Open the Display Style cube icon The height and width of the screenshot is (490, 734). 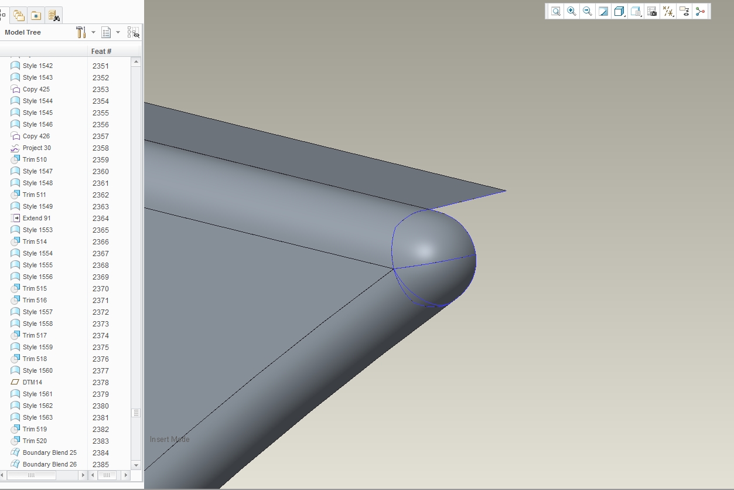point(619,11)
